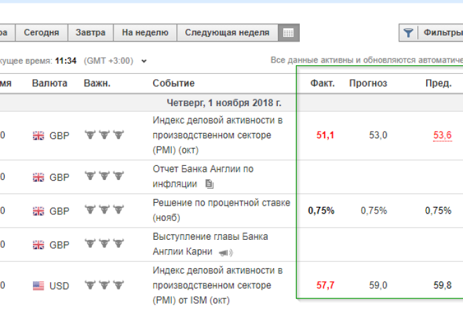The width and height of the screenshot is (463, 309).
Task: Click the Пред. column header
Action: coord(438,83)
